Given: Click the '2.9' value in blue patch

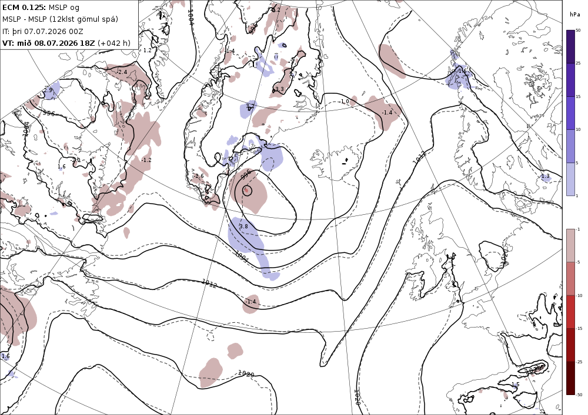Looking at the screenshot, I should (x=48, y=90).
